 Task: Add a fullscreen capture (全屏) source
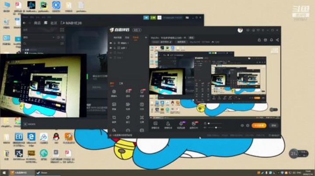coord(142,119)
